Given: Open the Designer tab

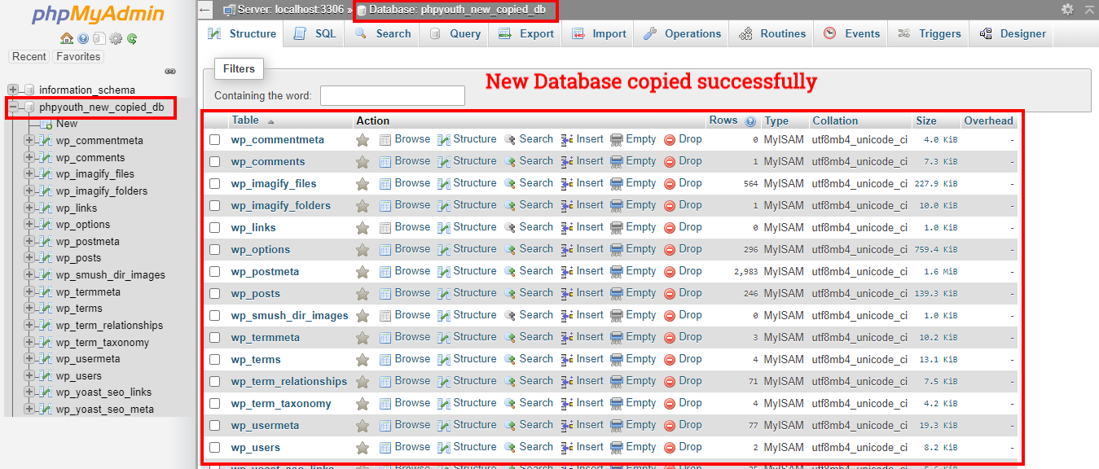Looking at the screenshot, I should pos(1013,34).
